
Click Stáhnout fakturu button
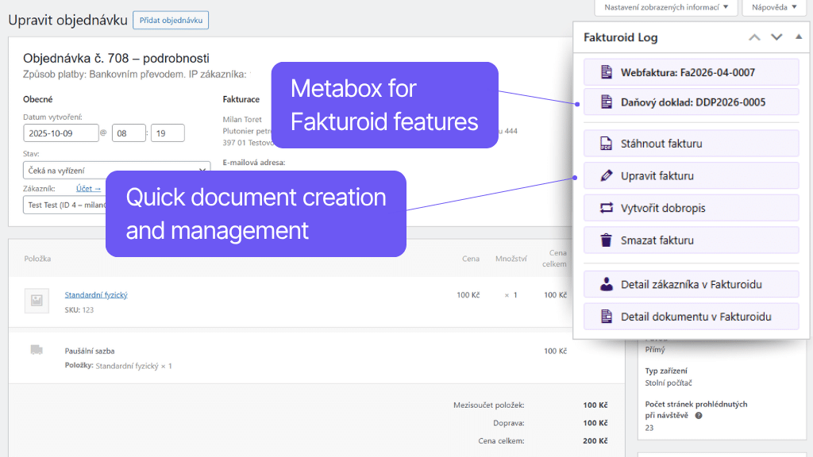[692, 144]
